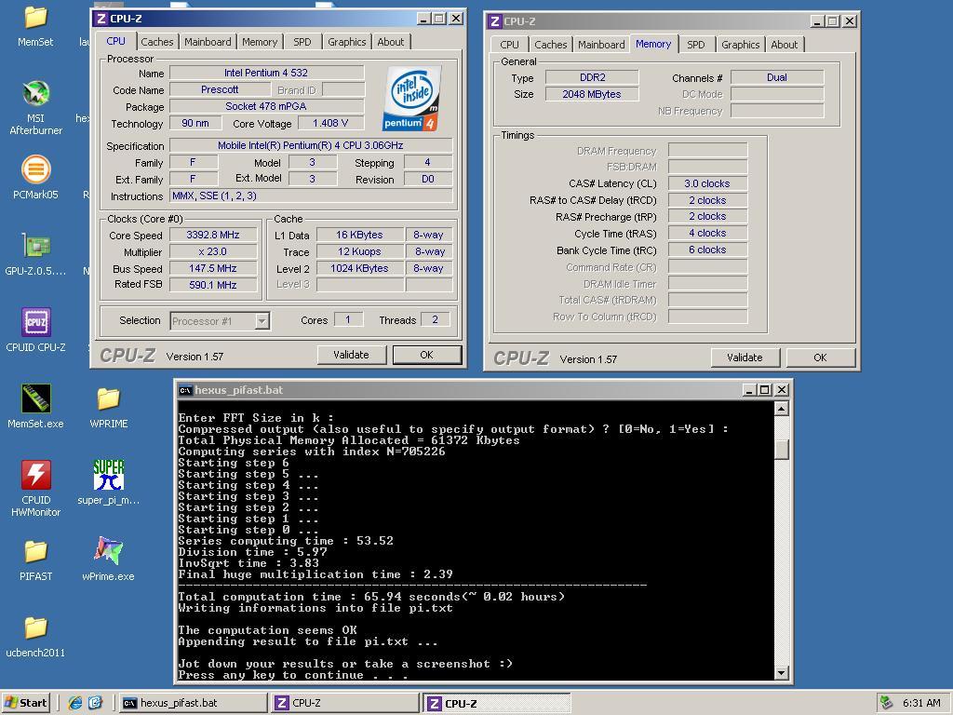The height and width of the screenshot is (715, 953).
Task: Open SPD tab in left CPU-Z window
Action: [302, 42]
